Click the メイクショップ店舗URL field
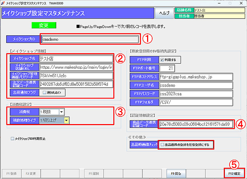This screenshot has width=247, height=179. [76, 67]
